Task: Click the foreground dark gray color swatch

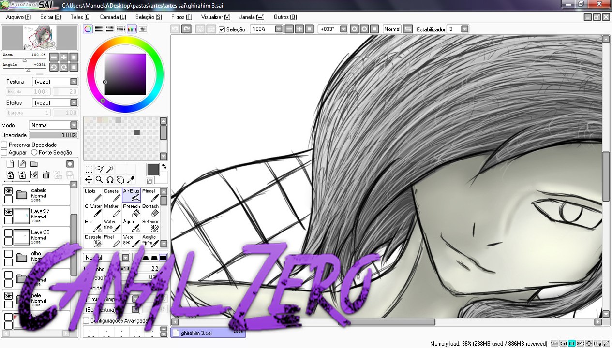Action: (152, 169)
